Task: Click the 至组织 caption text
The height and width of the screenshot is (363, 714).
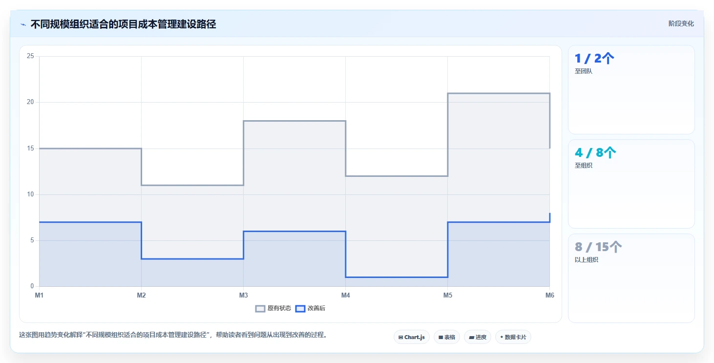Action: click(583, 166)
